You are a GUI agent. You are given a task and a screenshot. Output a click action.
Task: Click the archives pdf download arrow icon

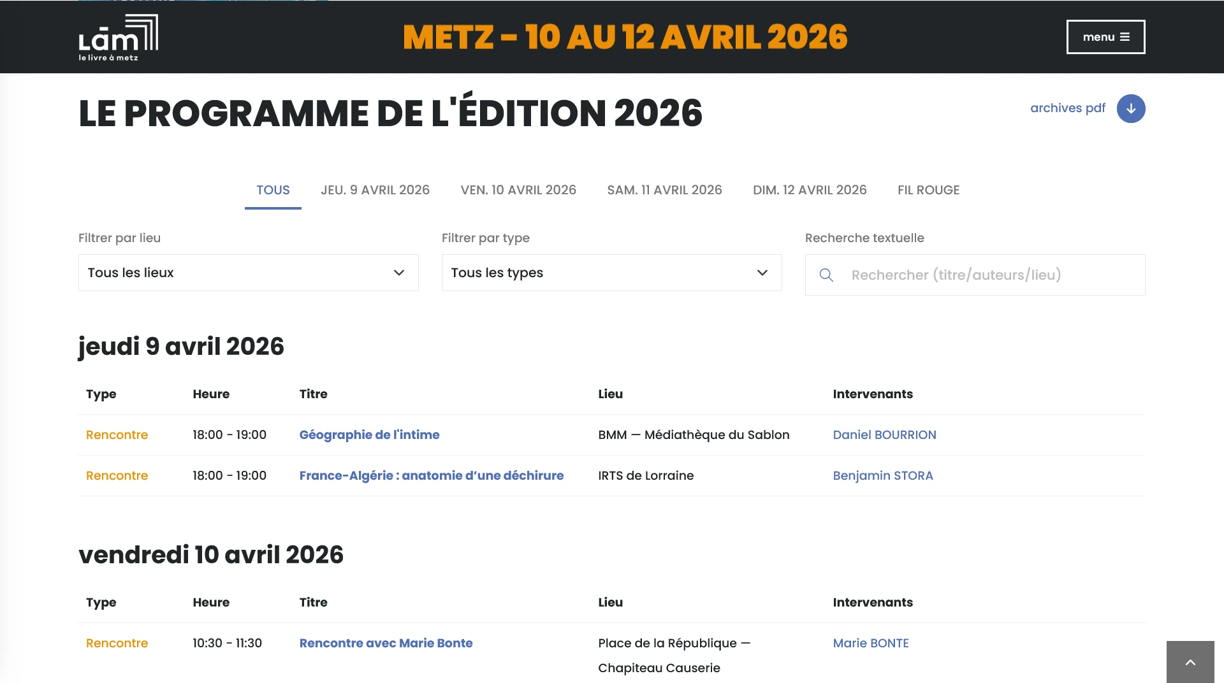click(1130, 109)
